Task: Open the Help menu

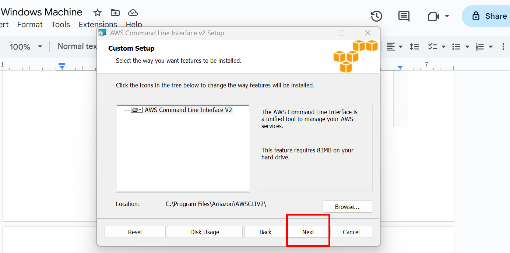Action: 134,25
